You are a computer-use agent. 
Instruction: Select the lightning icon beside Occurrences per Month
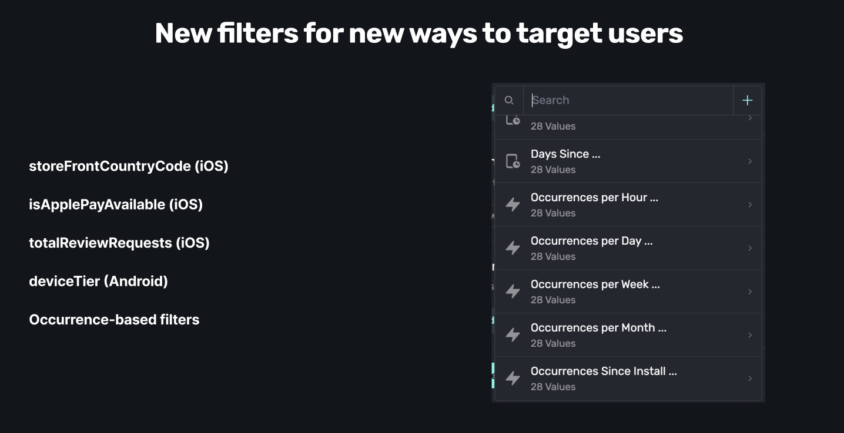pyautogui.click(x=513, y=334)
